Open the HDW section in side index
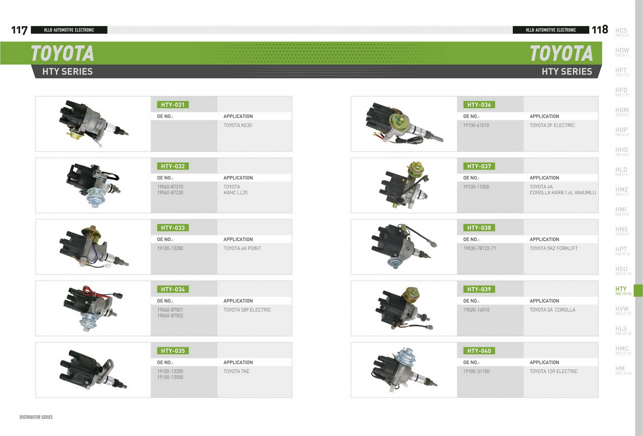This screenshot has height=436, width=643. (622, 52)
